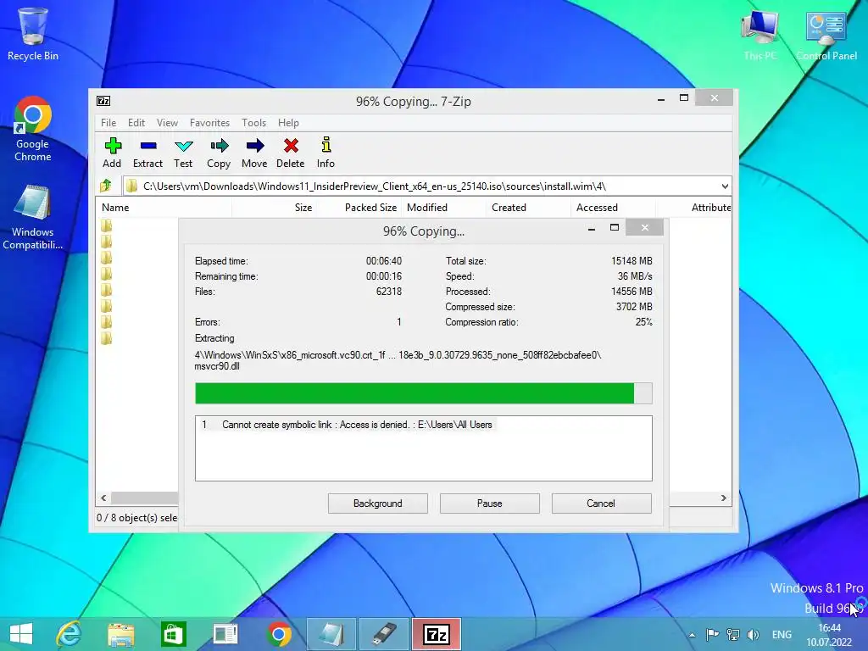The image size is (868, 651).
Task: Click the 16:44 clock in taskbar
Action: pyautogui.click(x=829, y=628)
